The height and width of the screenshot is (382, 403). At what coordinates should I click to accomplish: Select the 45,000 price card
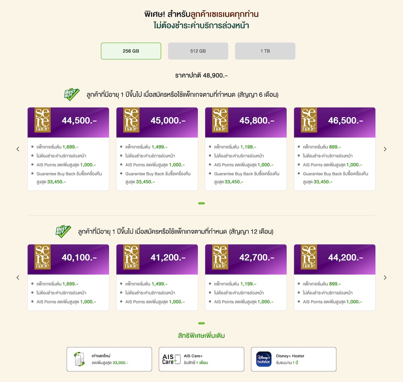[x=157, y=149]
